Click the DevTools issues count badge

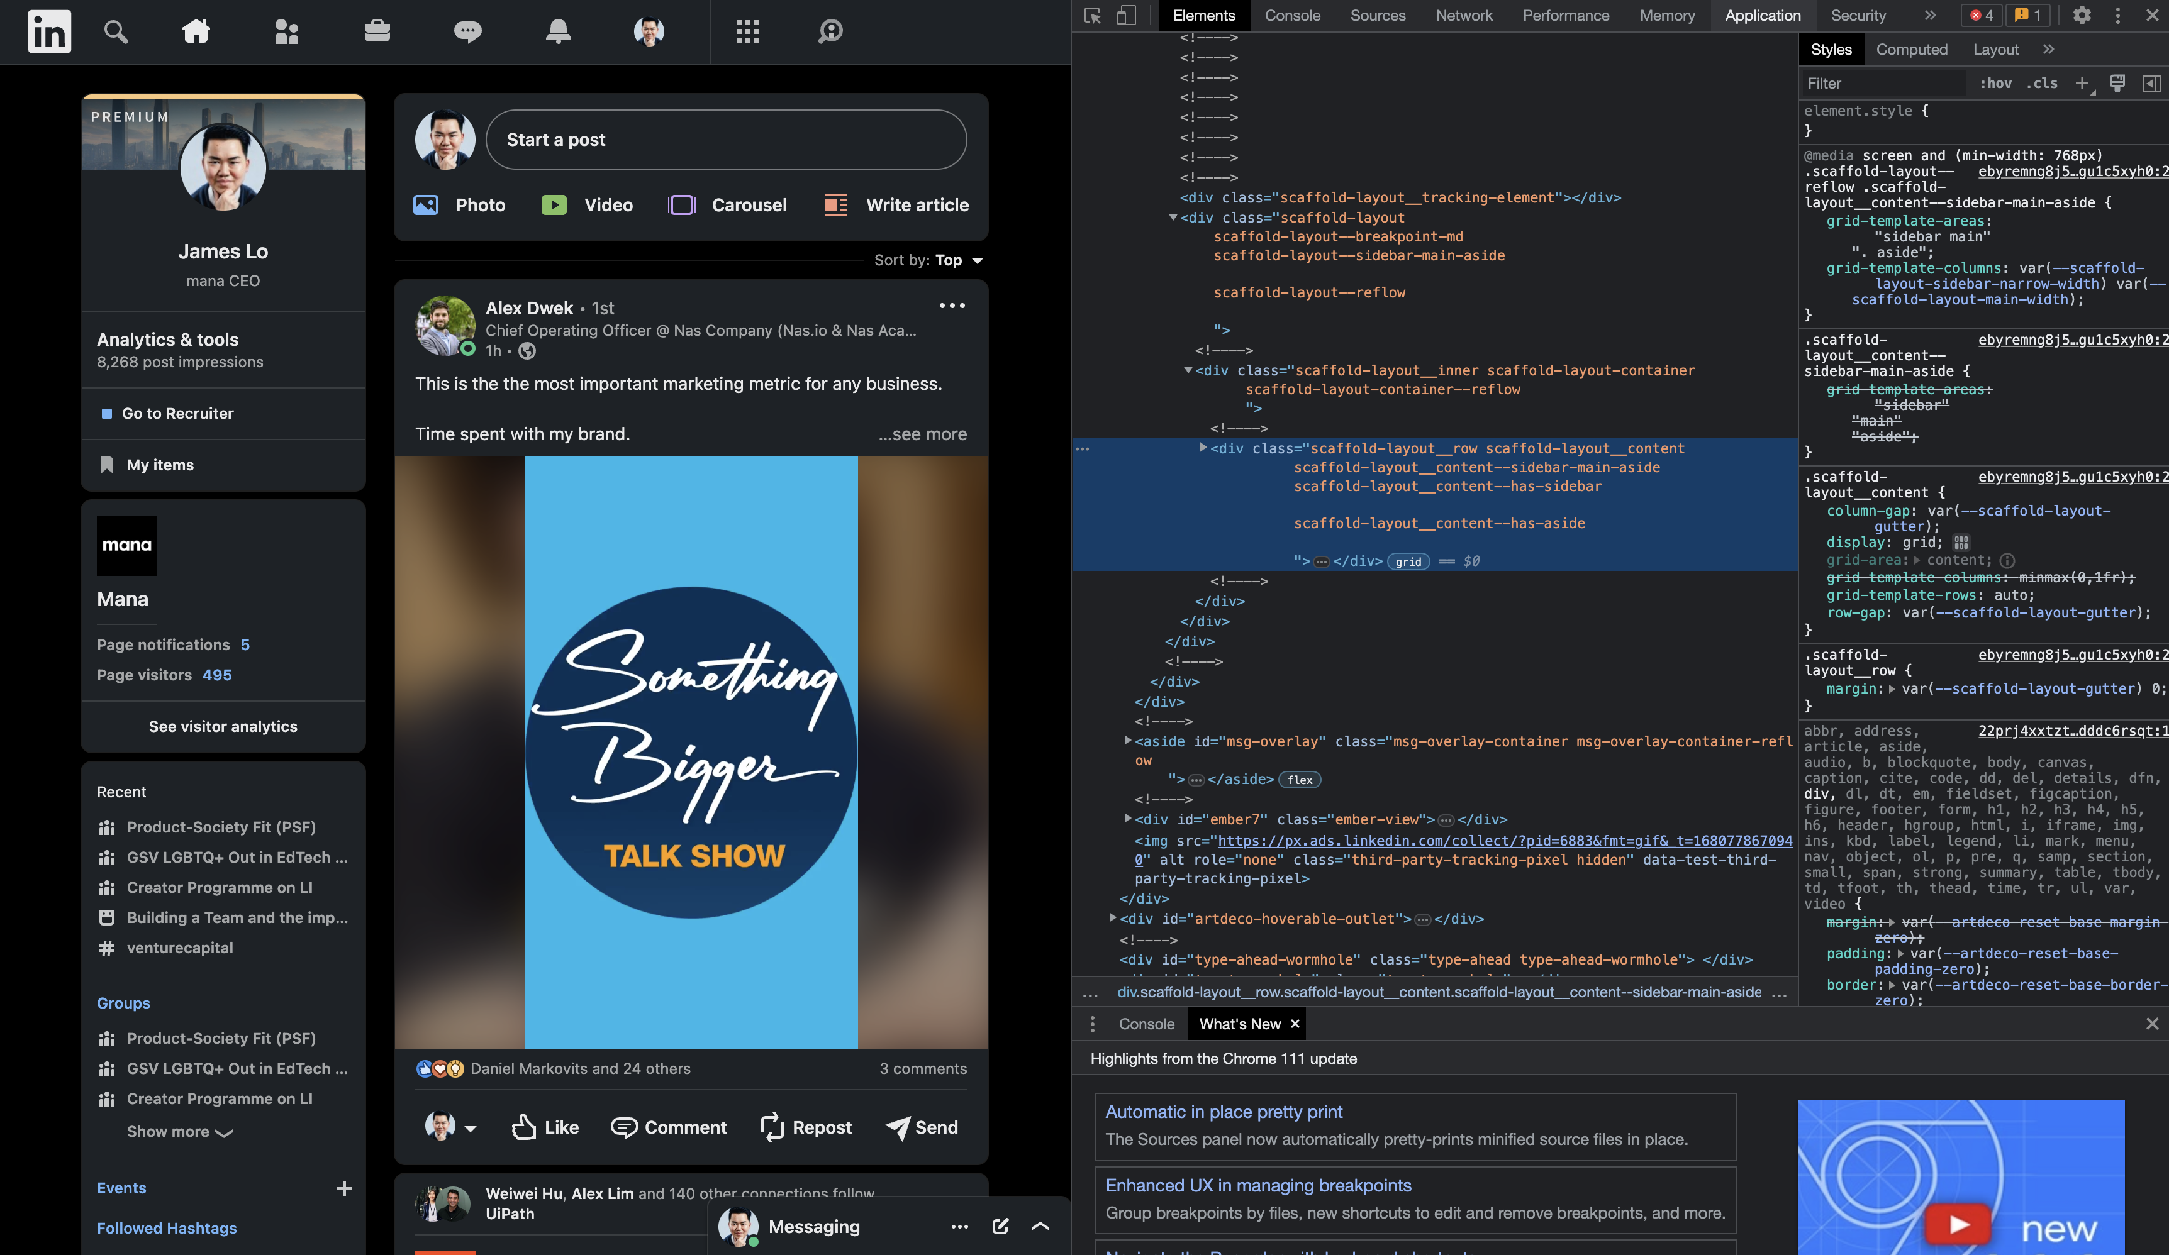pos(2028,16)
